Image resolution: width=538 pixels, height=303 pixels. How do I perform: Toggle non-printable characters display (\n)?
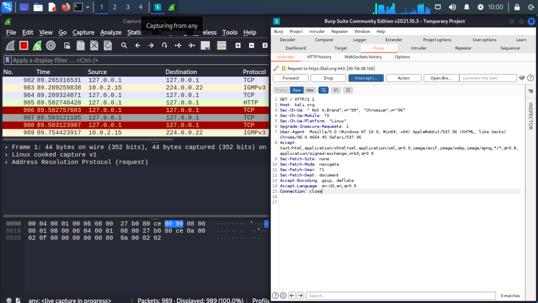335,90
